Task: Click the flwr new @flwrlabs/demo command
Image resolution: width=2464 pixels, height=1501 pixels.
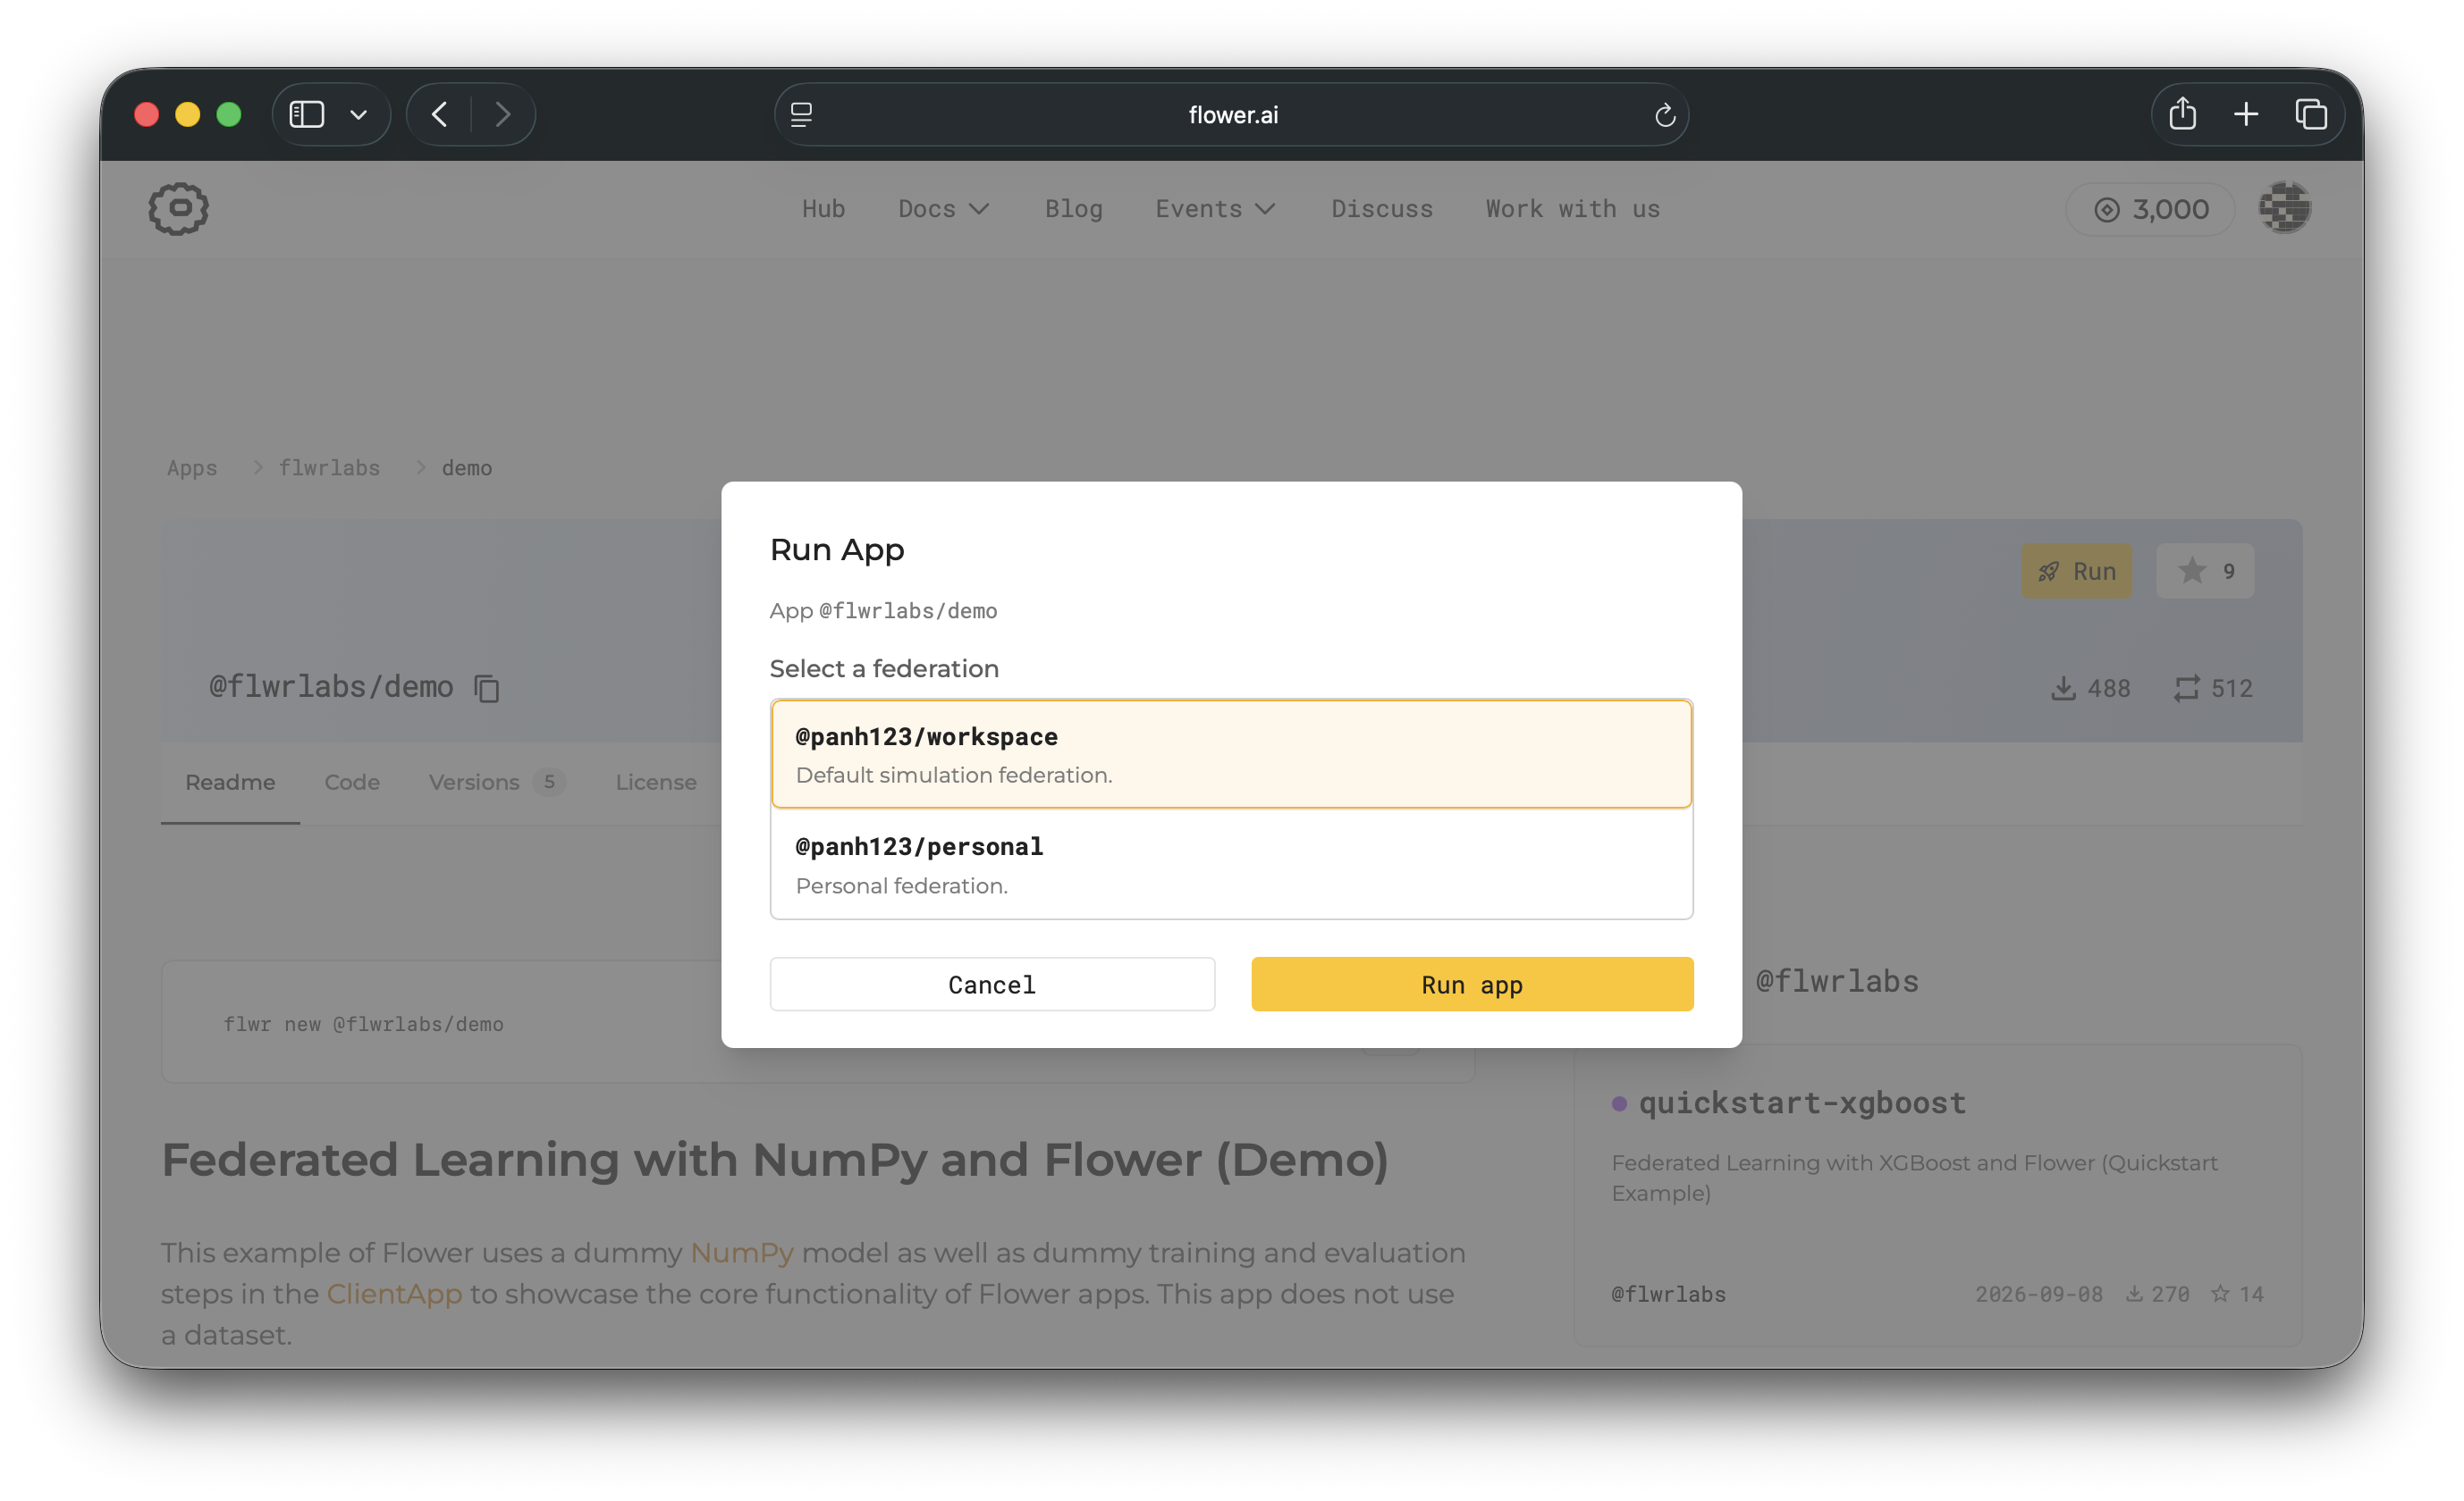Action: pyautogui.click(x=363, y=1024)
